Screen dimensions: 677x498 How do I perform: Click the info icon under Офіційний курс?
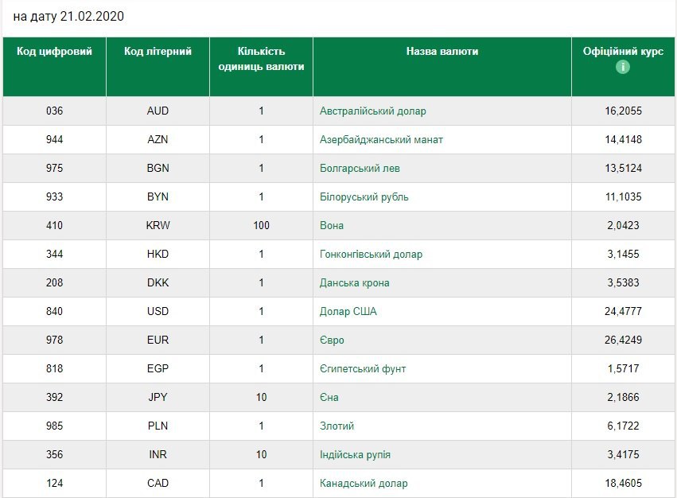click(x=623, y=67)
